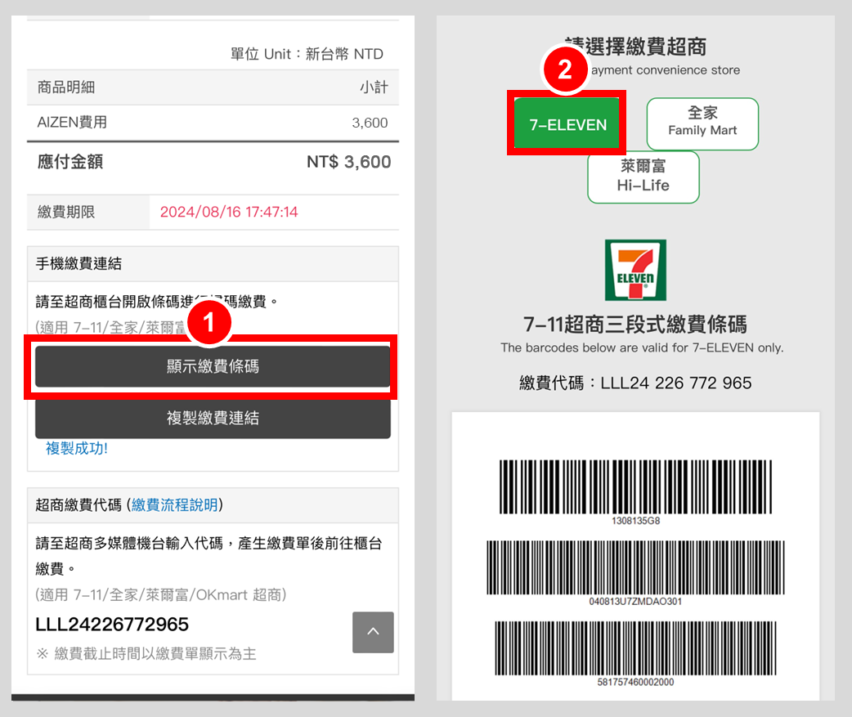Click the scroll-to-top arrow button
This screenshot has height=717, width=852.
[373, 632]
